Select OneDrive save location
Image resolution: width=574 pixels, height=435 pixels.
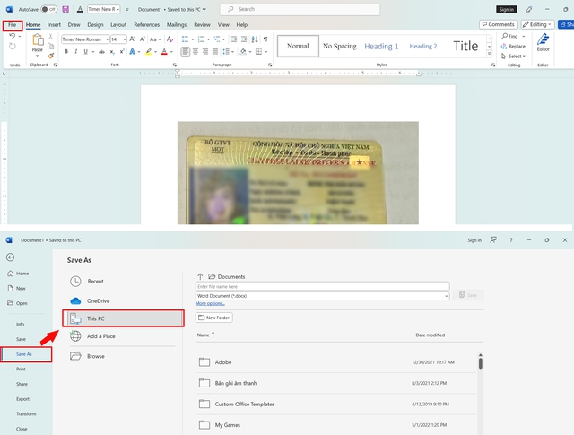click(x=97, y=300)
